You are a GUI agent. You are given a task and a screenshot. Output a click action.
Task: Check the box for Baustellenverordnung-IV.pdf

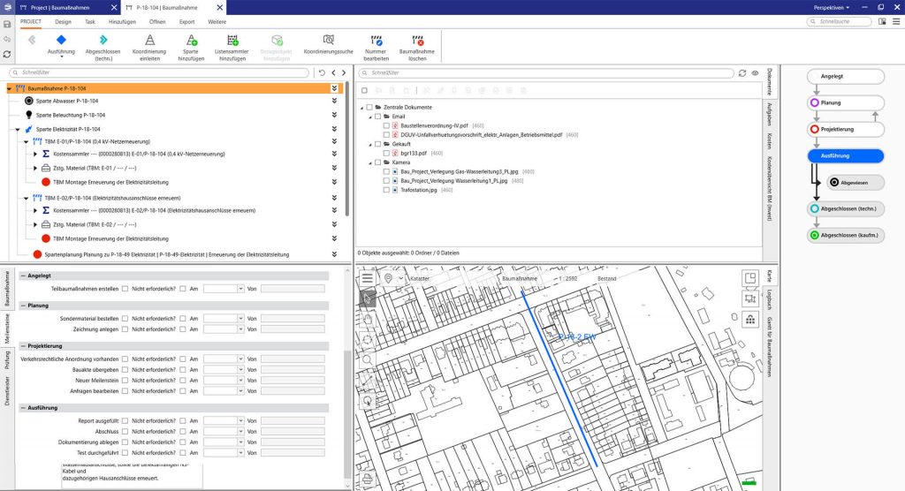(386, 126)
